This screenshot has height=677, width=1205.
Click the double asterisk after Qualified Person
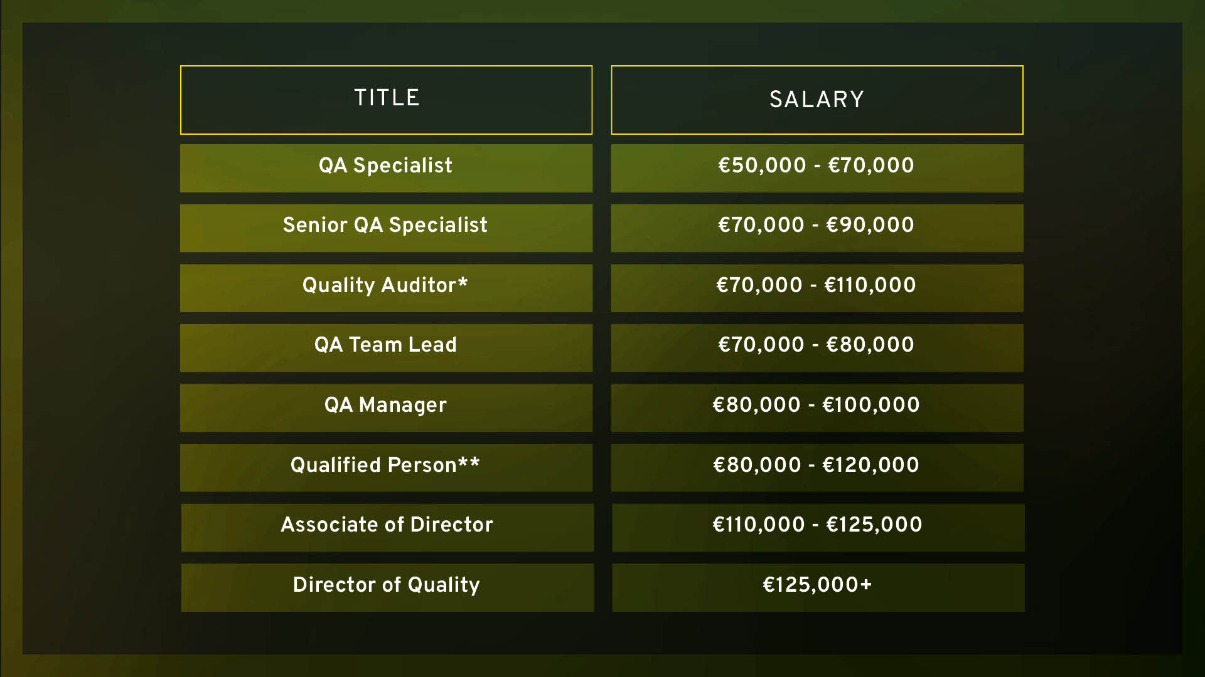(469, 461)
